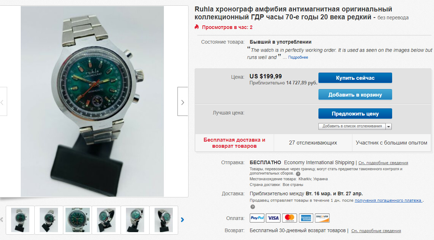
Task: Click the American Express card icon
Action: [306, 218]
